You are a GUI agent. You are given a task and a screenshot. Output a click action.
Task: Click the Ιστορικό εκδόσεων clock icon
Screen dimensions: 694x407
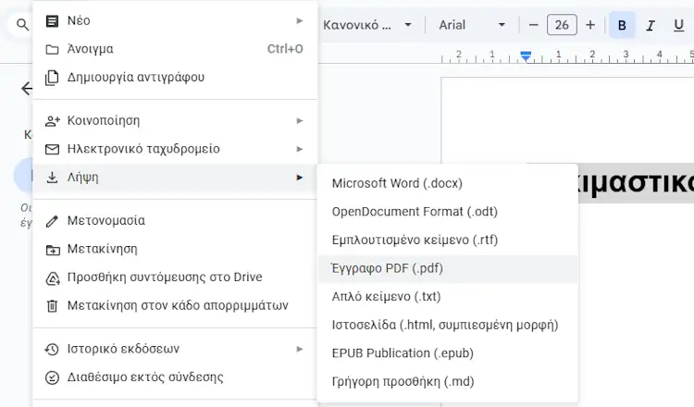click(x=52, y=349)
